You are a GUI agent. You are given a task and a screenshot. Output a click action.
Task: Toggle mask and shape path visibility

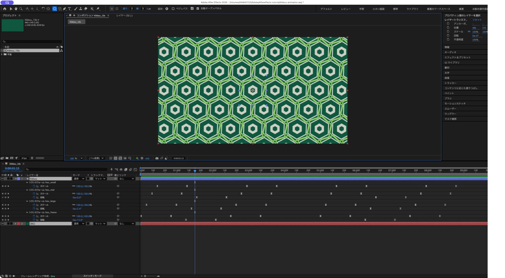tap(120, 158)
